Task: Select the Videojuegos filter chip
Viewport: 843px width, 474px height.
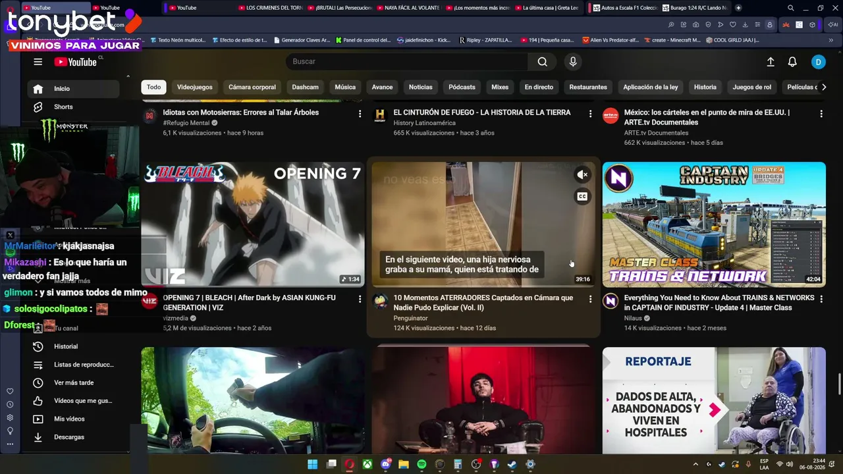Action: coord(195,87)
